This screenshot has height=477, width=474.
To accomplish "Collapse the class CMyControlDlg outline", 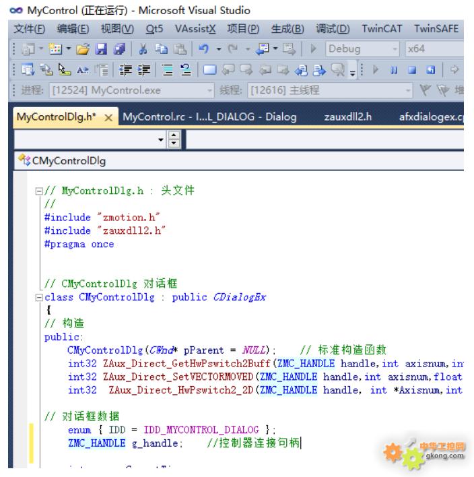I will click(38, 297).
